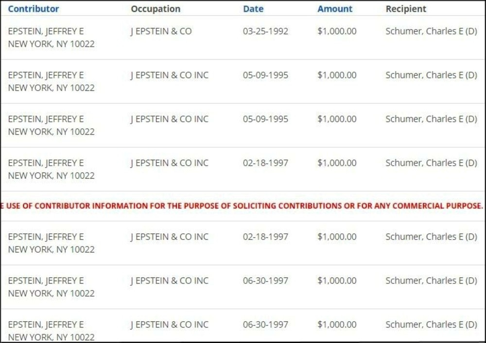
Task: Click 02-18-1997 date above the red notice
Action: point(265,163)
